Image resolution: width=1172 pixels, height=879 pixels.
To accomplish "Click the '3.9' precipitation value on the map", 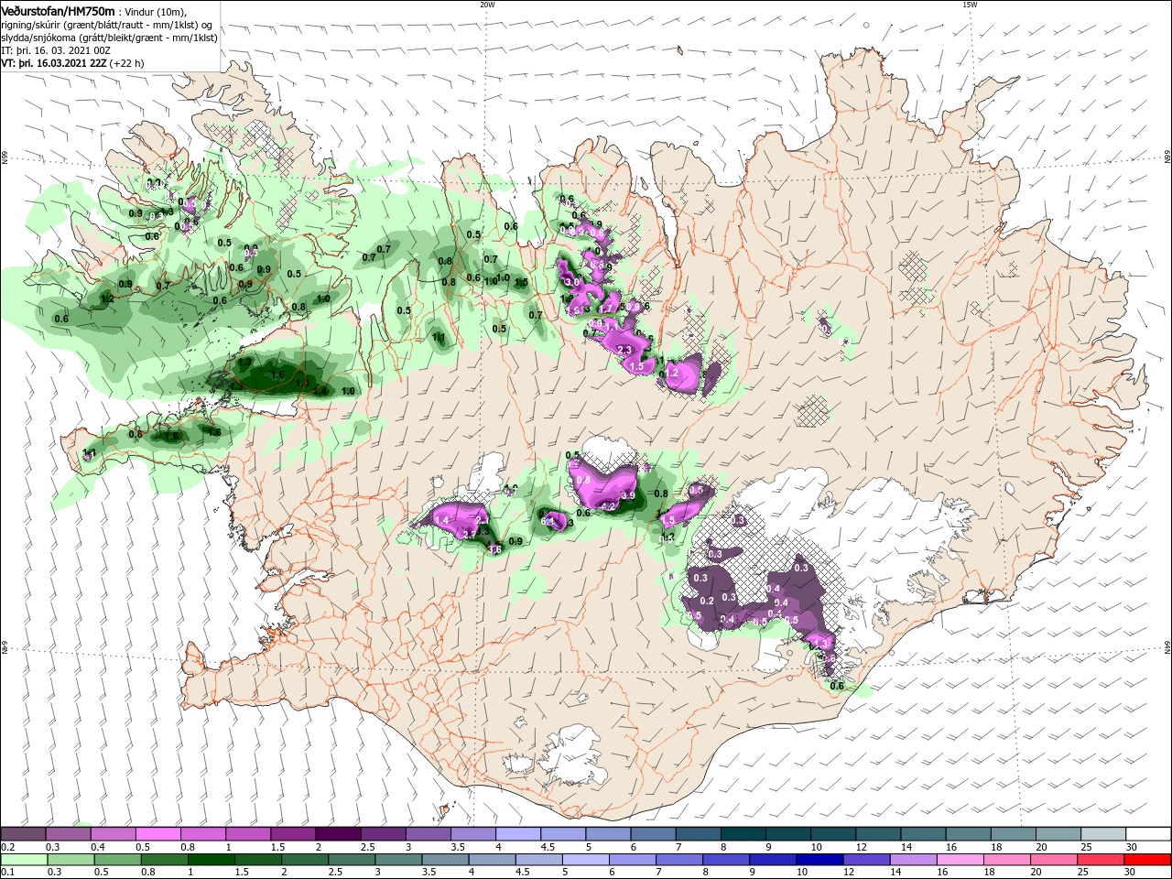I will [x=628, y=495].
